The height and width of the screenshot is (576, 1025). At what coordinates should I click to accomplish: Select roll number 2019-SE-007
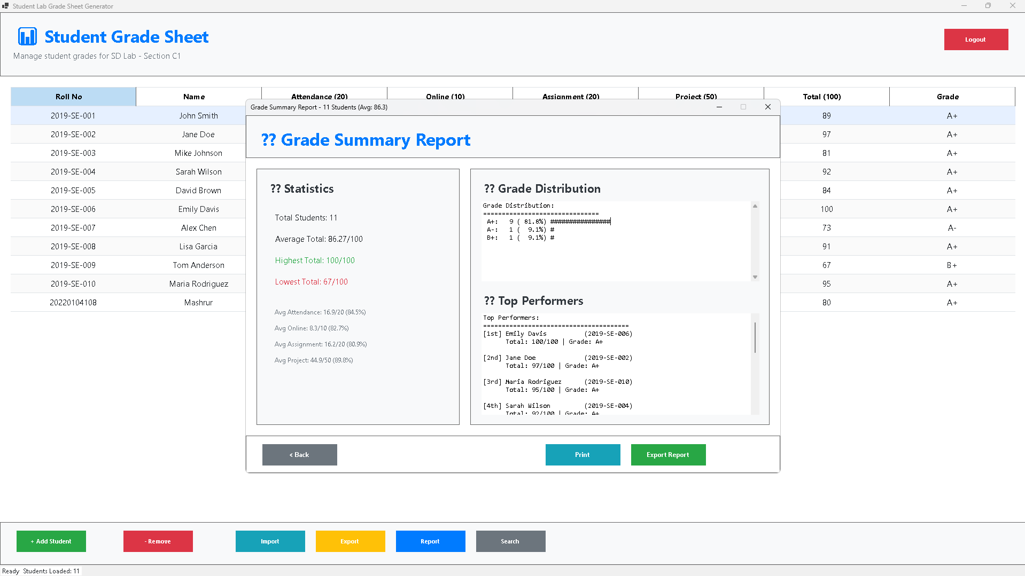point(73,227)
